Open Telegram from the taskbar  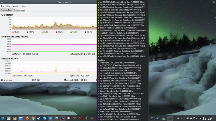tap(51, 118)
